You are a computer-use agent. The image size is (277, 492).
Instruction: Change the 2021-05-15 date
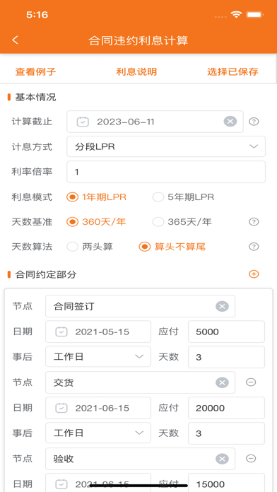[98, 332]
